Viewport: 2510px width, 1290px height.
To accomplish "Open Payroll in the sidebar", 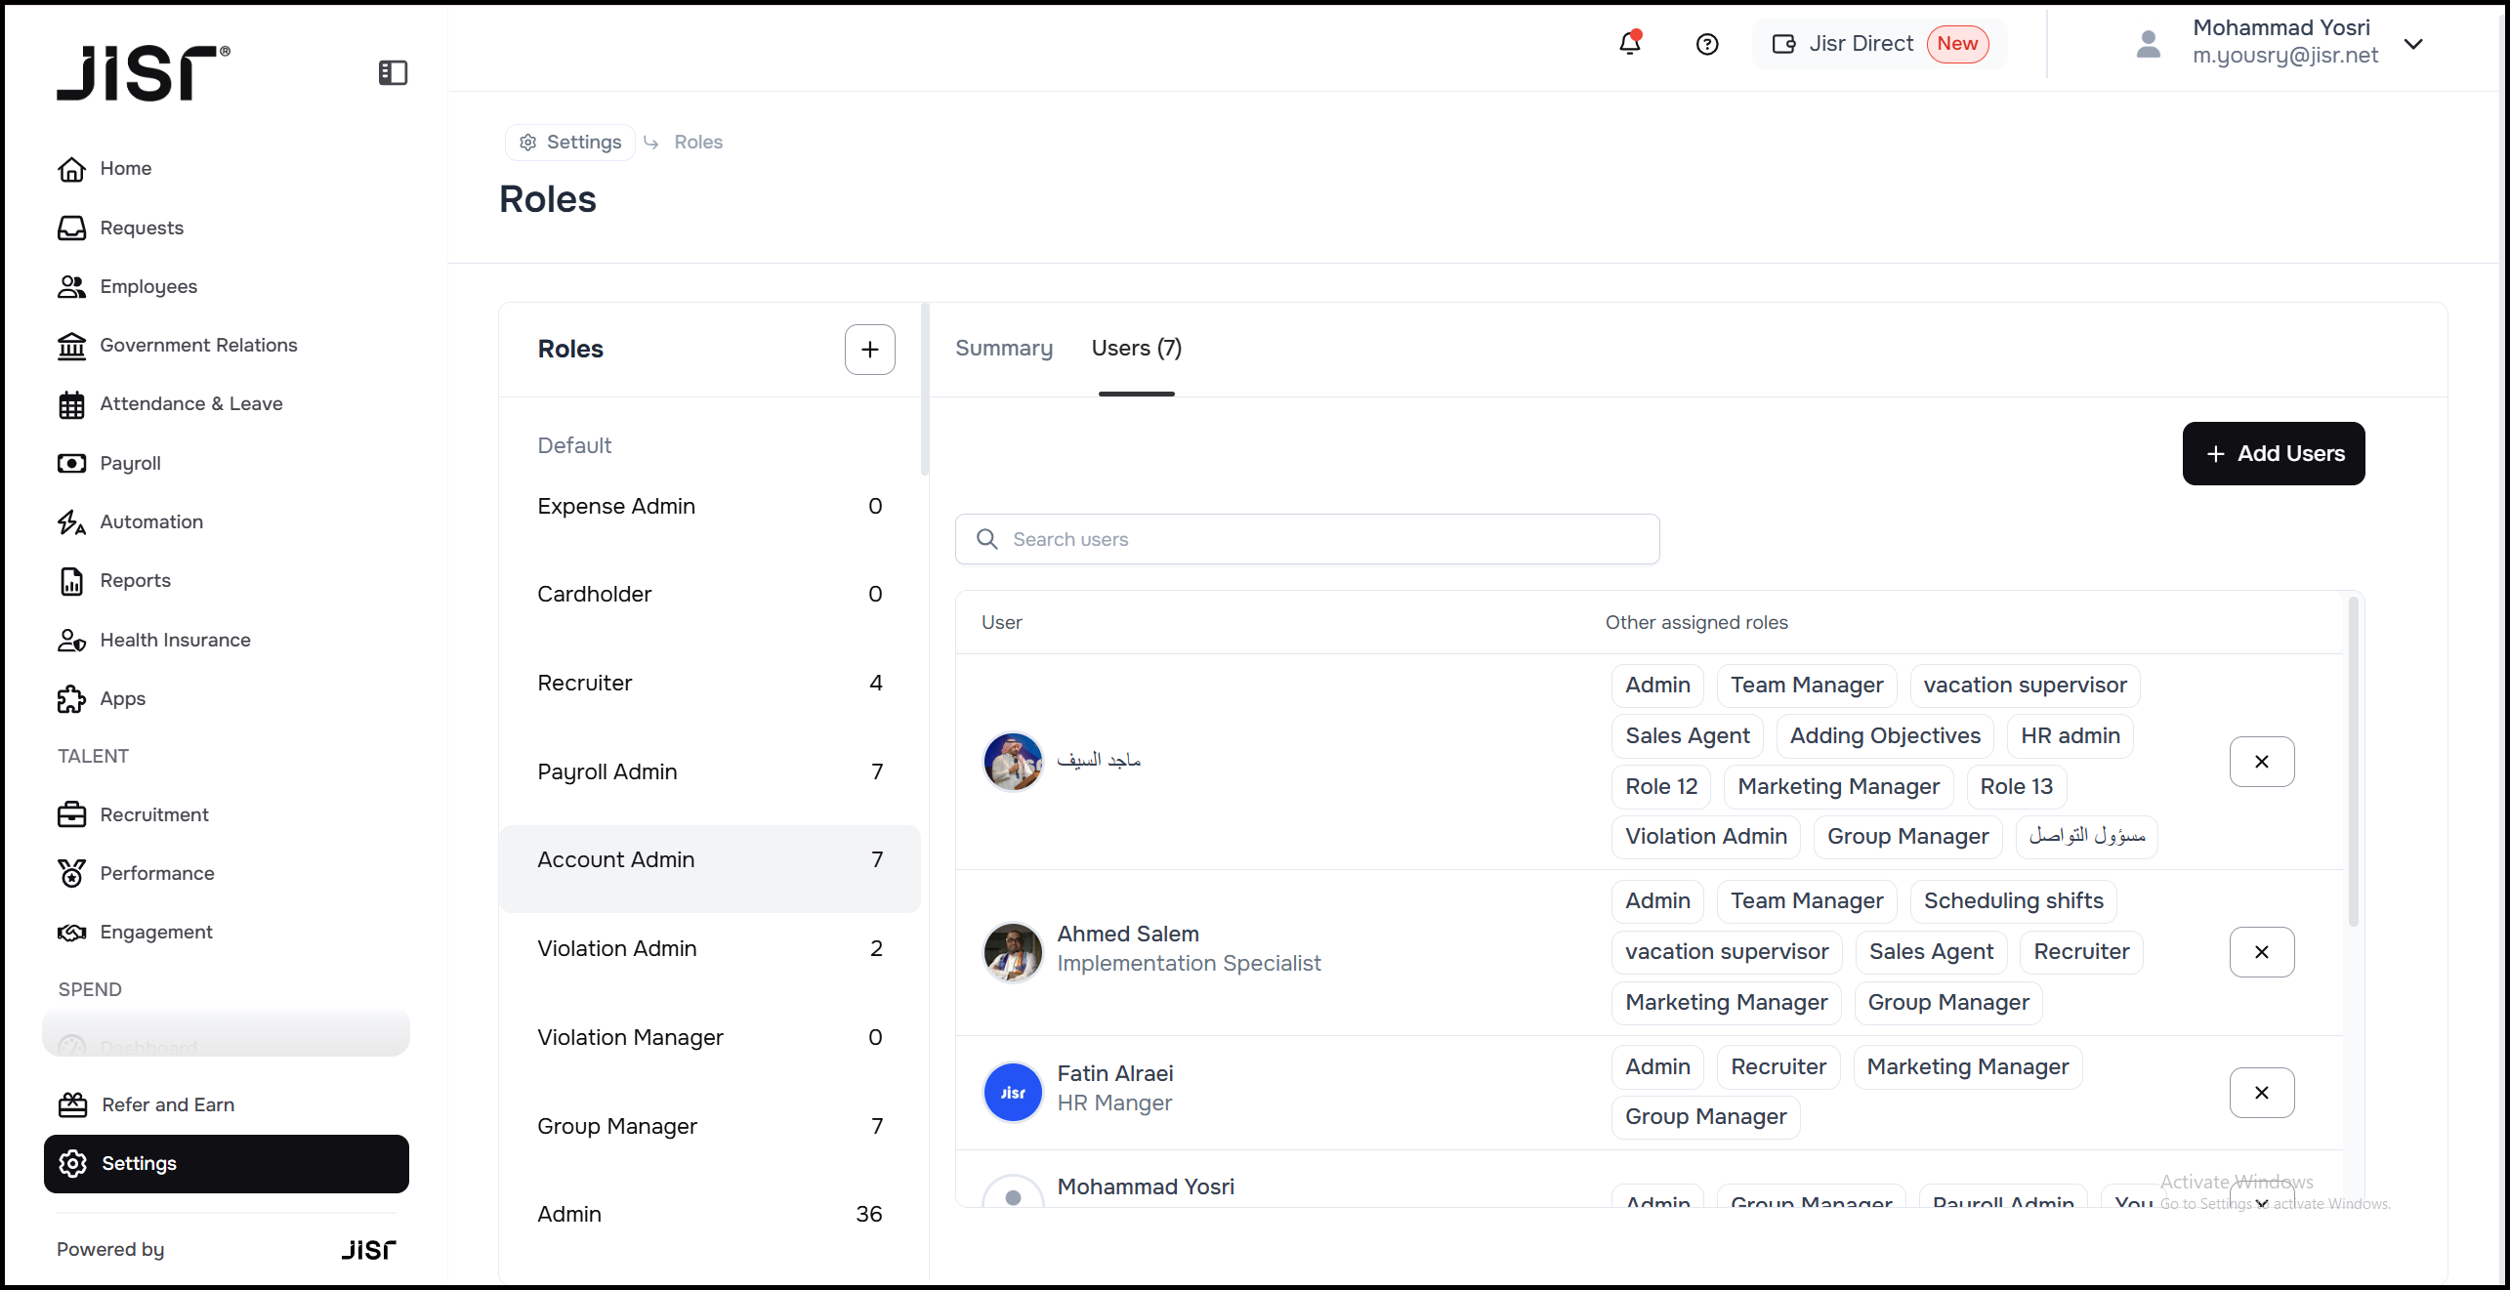I will click(130, 463).
